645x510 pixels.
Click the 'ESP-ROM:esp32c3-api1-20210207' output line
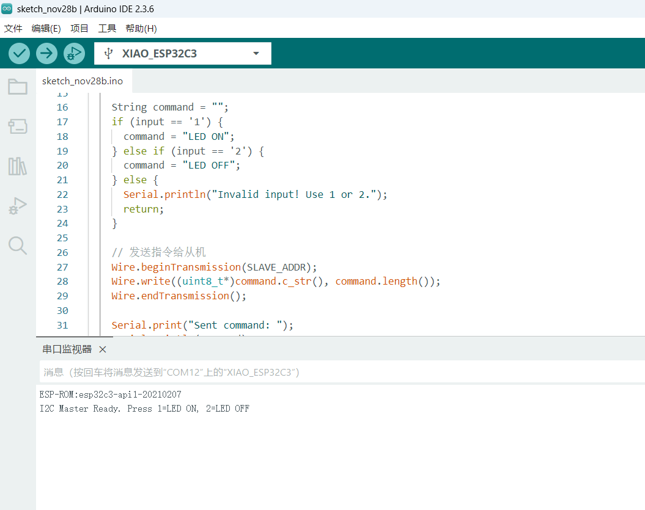(x=110, y=395)
